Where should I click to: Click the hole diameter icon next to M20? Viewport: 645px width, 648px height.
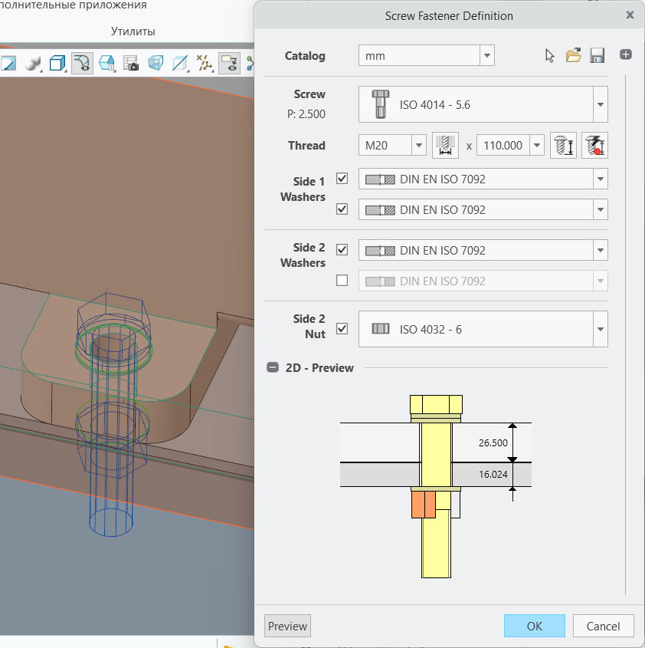click(445, 146)
